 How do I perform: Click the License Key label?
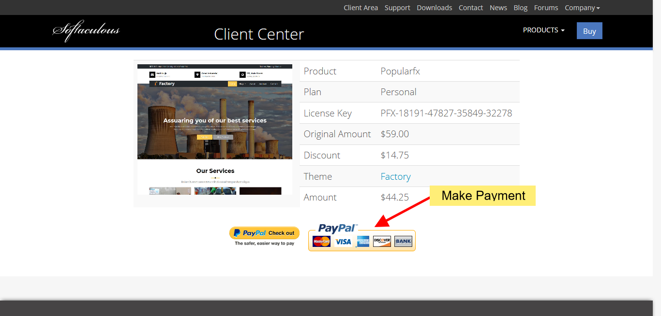click(x=328, y=113)
